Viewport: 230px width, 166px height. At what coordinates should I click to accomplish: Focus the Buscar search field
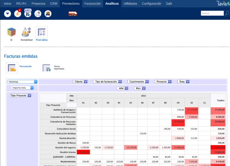[x=212, y=13]
